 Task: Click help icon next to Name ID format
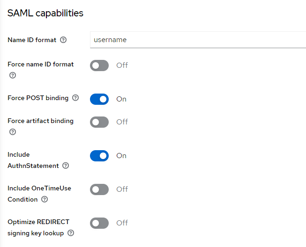pyautogui.click(x=64, y=40)
